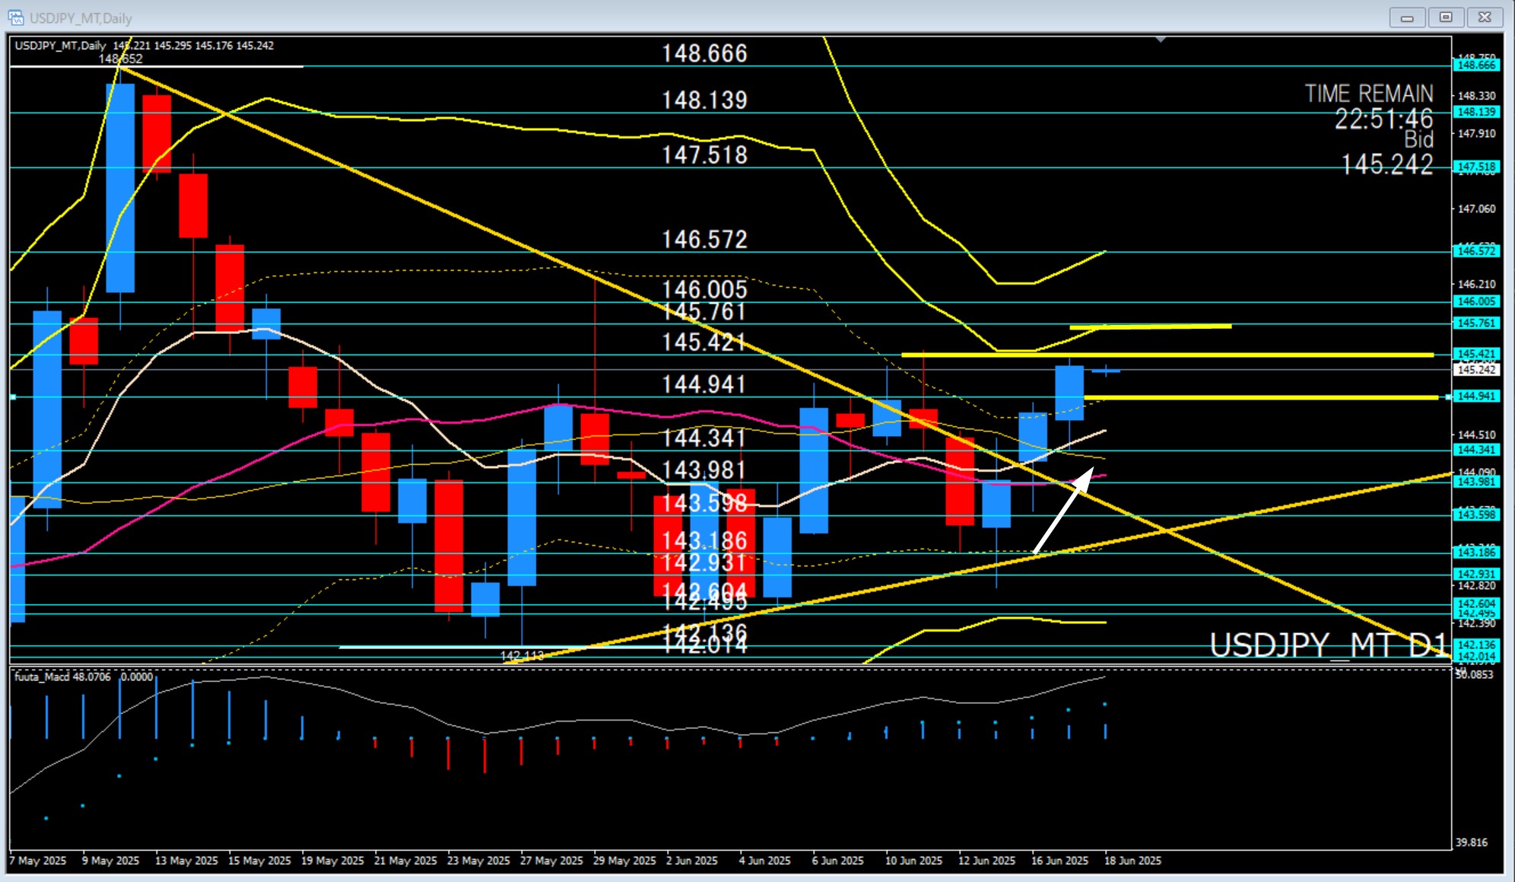Select the left anchor of the 144.941 line
Screen dimensions: 1515x882
click(13, 397)
